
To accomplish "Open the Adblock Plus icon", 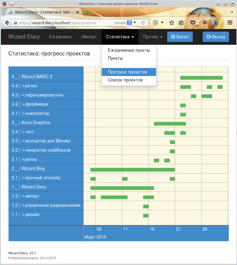I will [156, 23].
